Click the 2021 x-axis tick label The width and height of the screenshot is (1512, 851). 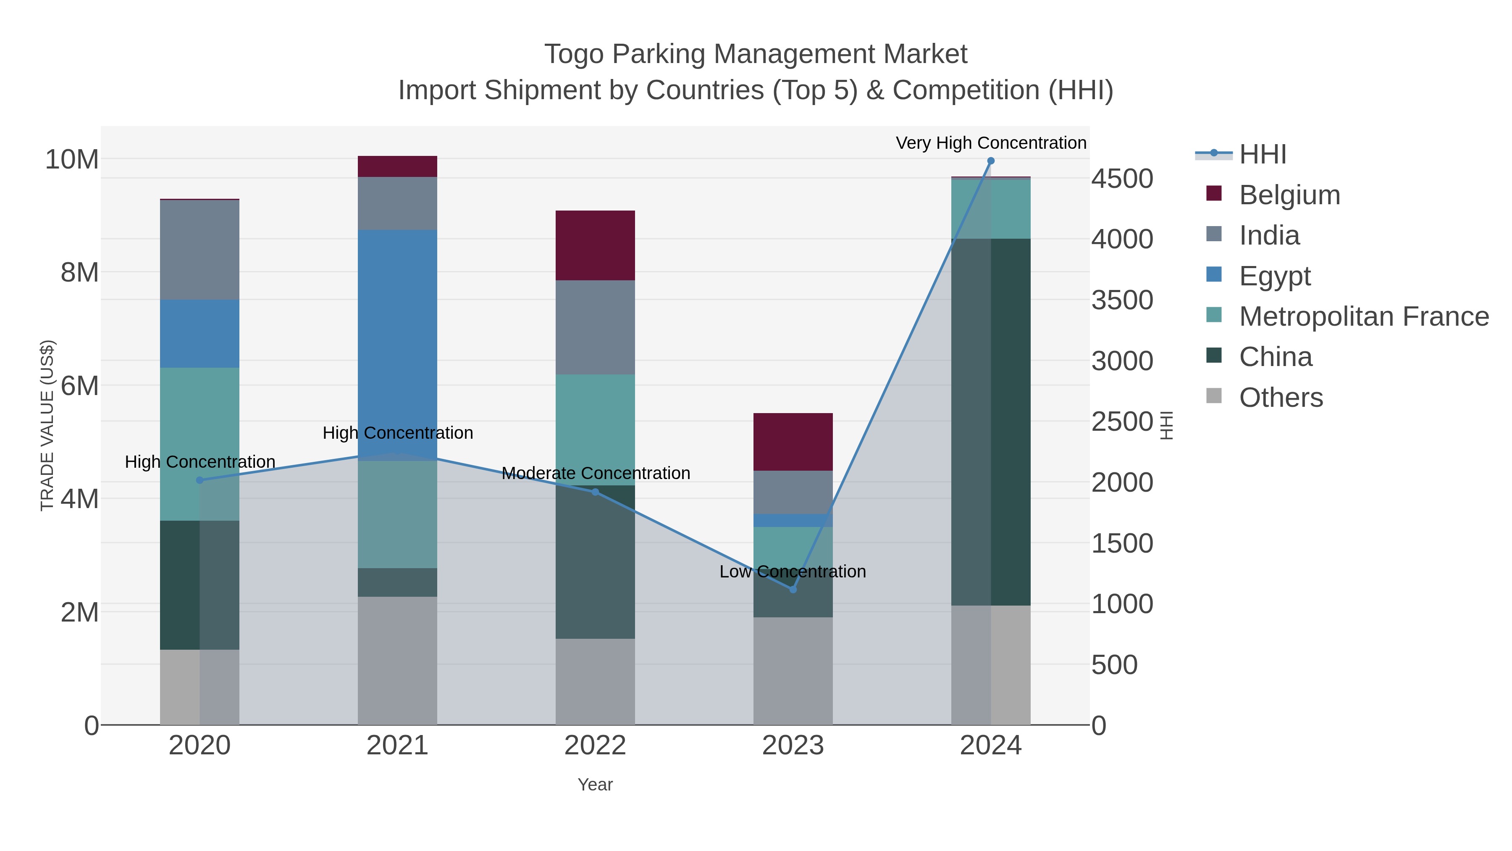coord(397,746)
